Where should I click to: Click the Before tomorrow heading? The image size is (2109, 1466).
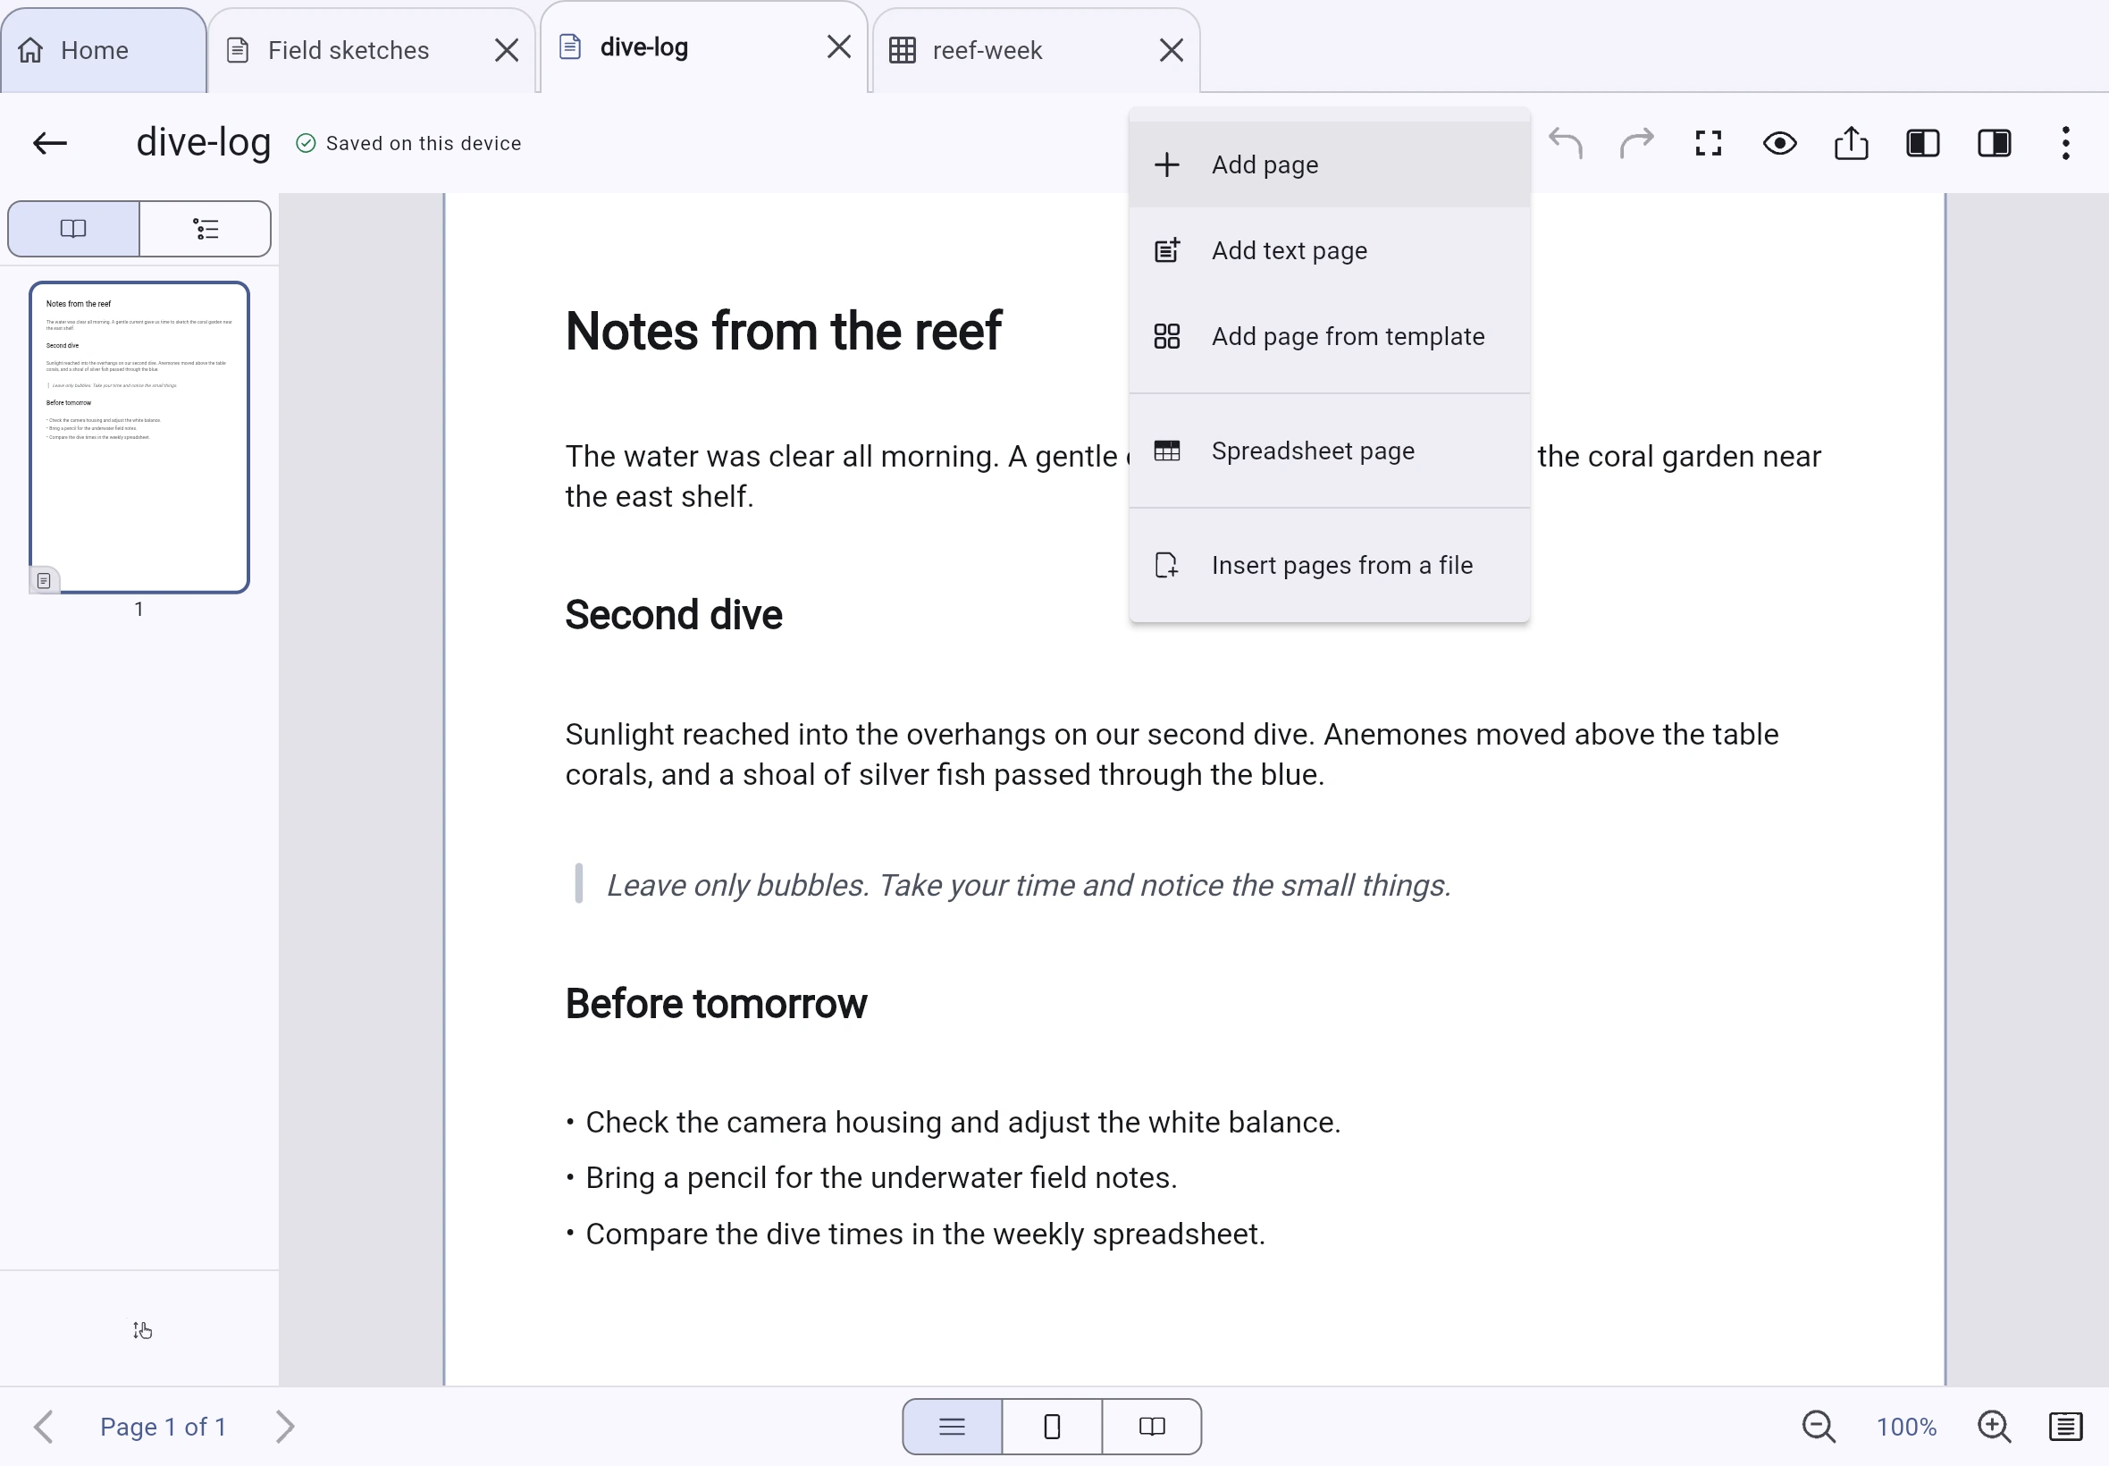point(716,1004)
